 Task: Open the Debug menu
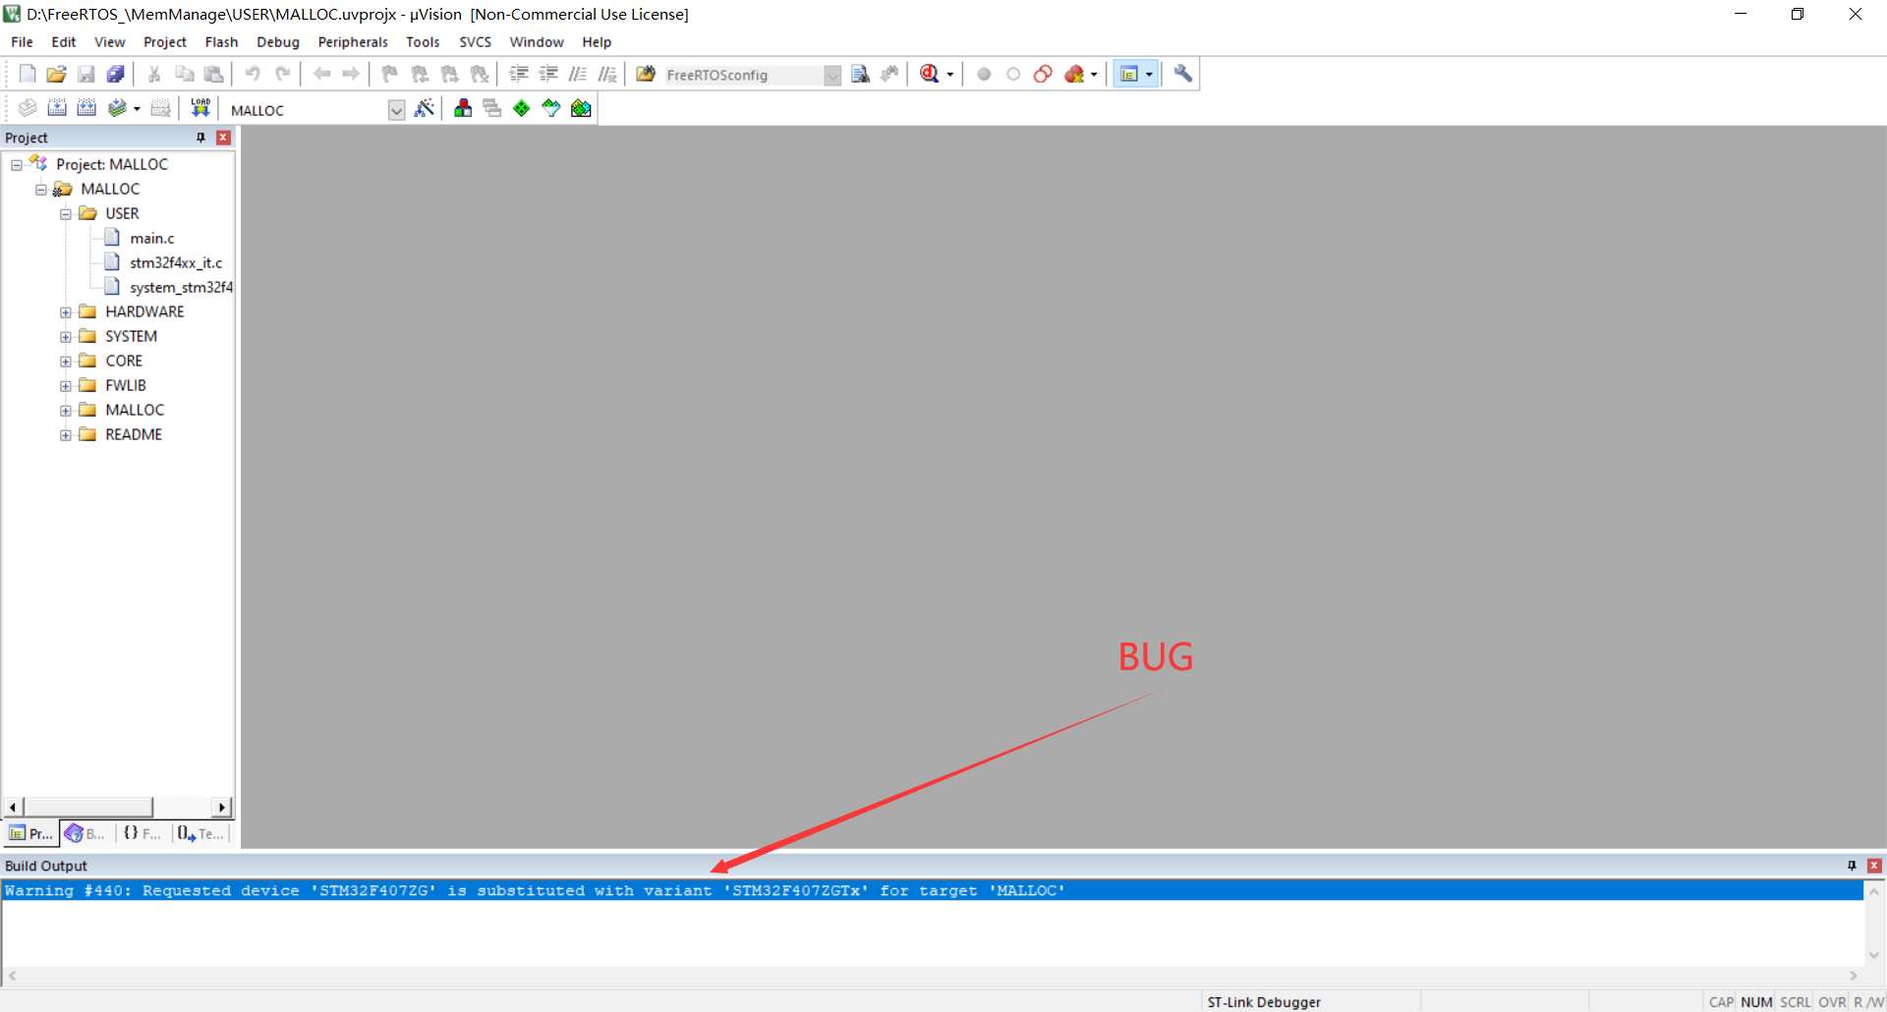[277, 41]
